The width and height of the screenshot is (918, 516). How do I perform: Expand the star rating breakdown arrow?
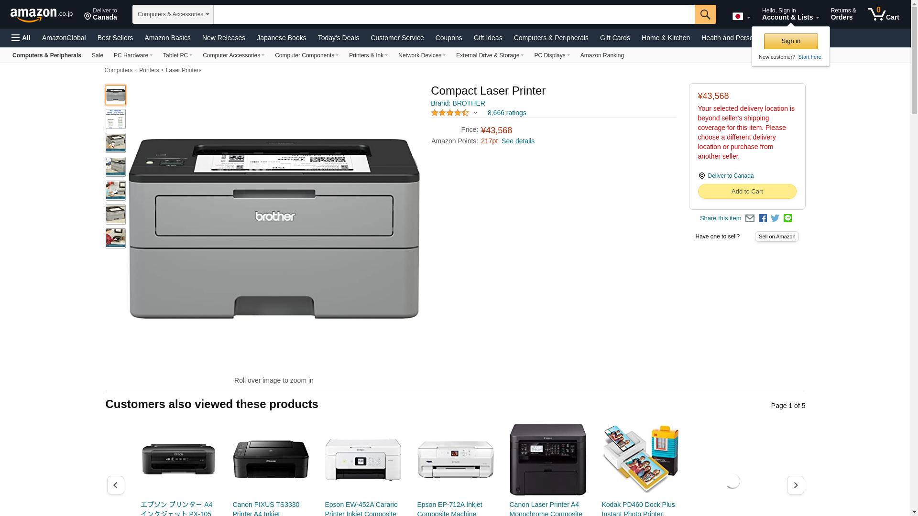pos(475,113)
